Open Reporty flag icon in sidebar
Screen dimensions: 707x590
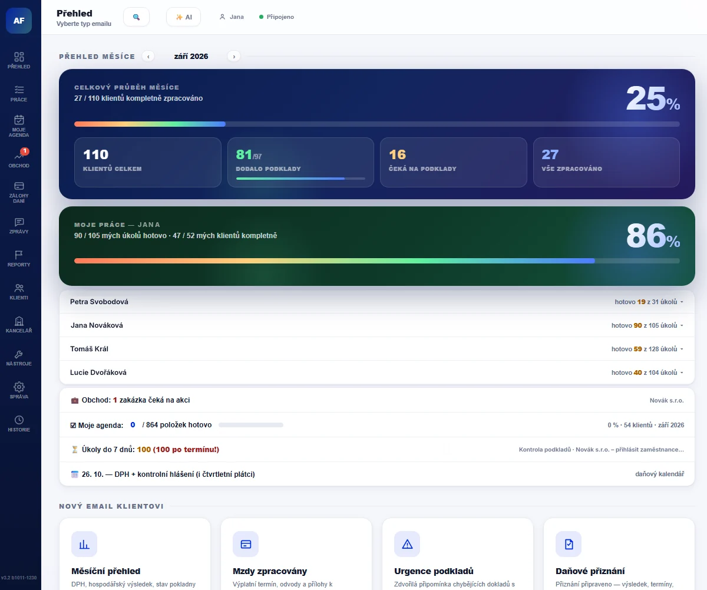(x=19, y=255)
